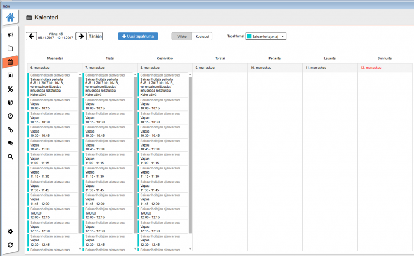
Task: Switch to Viikko week view
Action: coord(182,36)
